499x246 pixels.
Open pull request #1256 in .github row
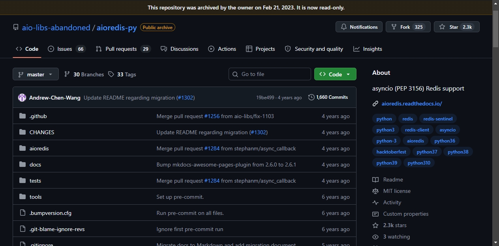coord(212,116)
